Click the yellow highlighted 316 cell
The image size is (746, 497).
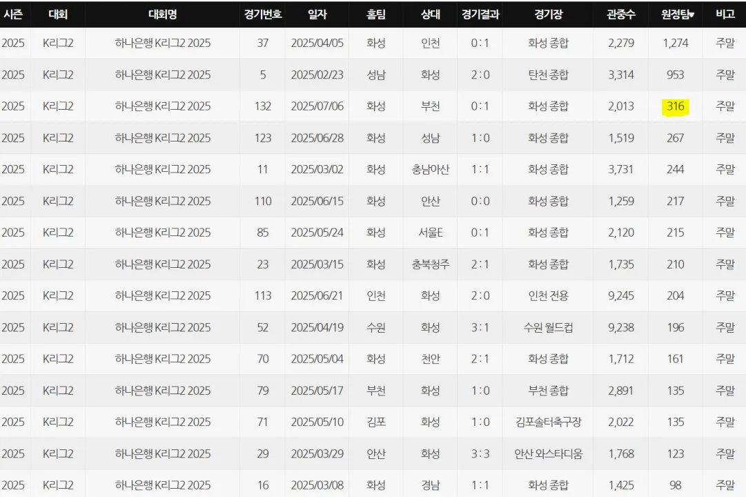(675, 106)
